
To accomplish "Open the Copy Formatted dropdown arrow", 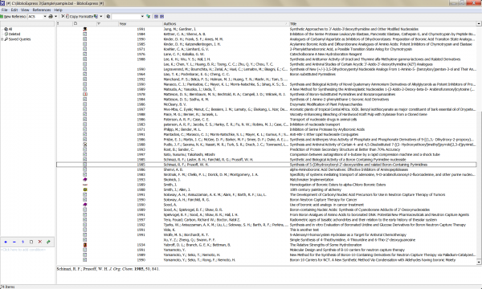I will pyautogui.click(x=101, y=16).
